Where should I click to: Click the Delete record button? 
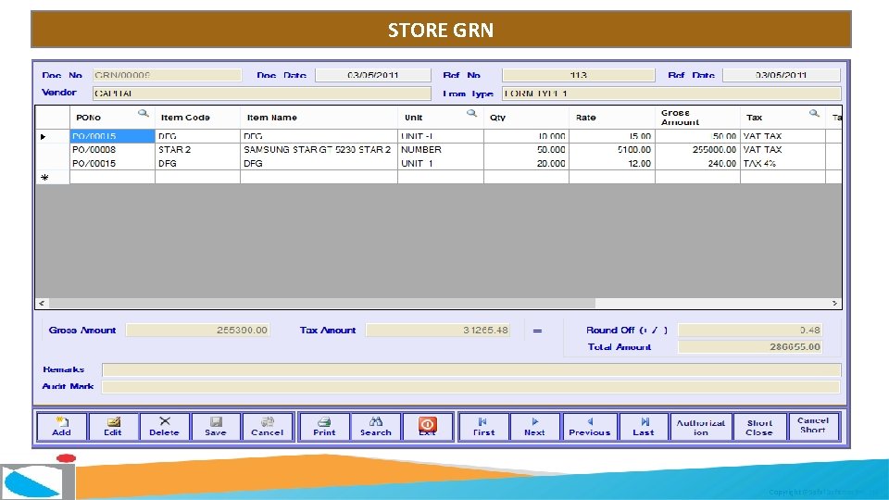click(x=165, y=427)
